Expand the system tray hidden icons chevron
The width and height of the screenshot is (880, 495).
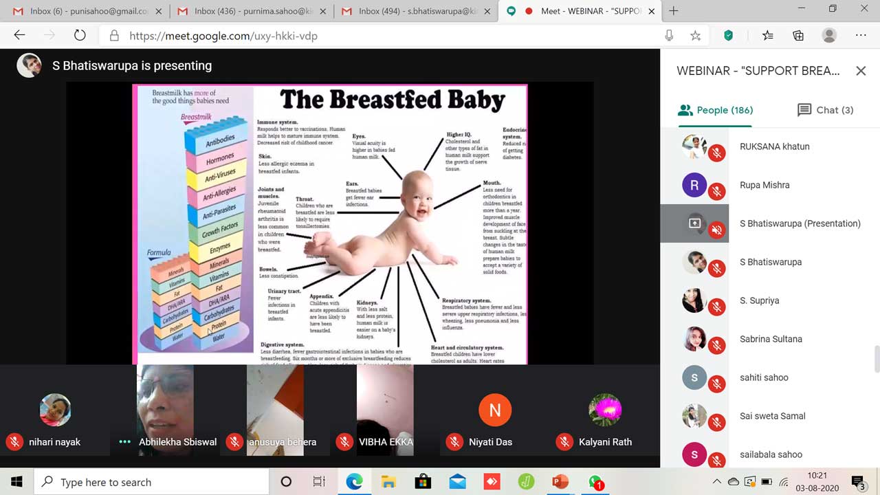[x=716, y=482]
